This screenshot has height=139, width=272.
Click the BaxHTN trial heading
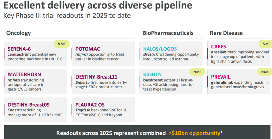pyautogui.click(x=152, y=74)
